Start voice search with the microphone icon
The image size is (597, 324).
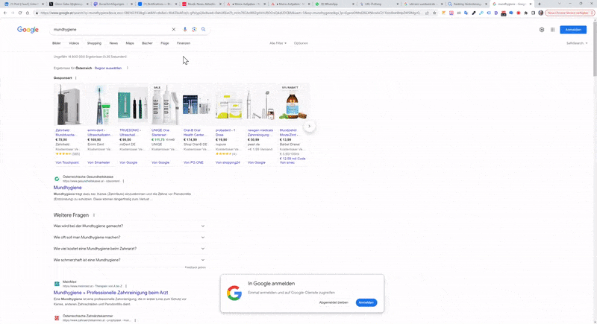coord(184,29)
